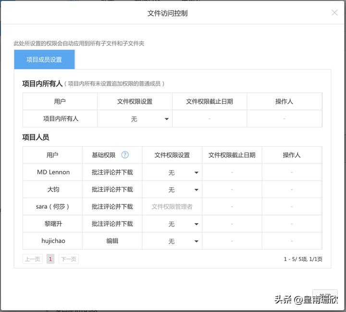346x312 pixels.
Task: Click the 1 - 5/ 5项 pagination summary
Action: (x=303, y=259)
